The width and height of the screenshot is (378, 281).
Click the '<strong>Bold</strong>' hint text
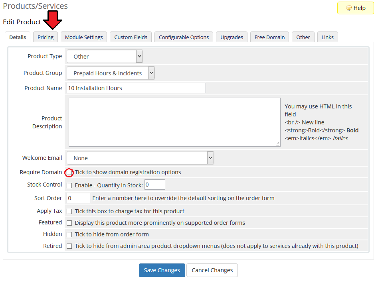point(315,130)
